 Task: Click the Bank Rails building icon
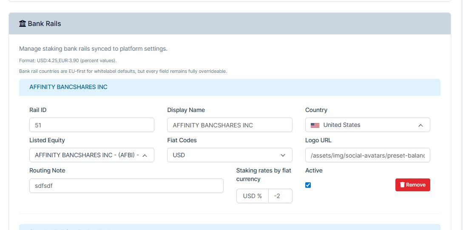(x=23, y=24)
